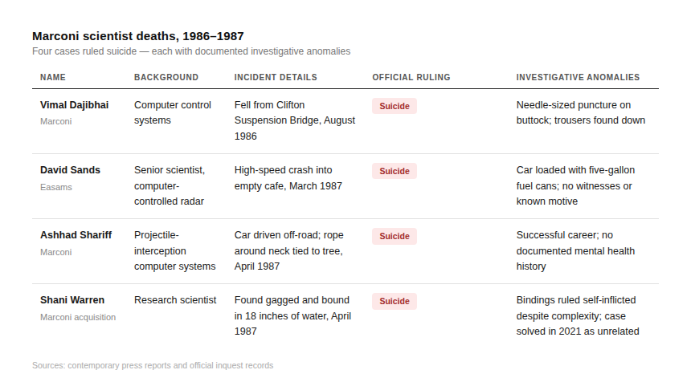
Task: Click the OFFICIAL RULING column header
Action: [411, 77]
